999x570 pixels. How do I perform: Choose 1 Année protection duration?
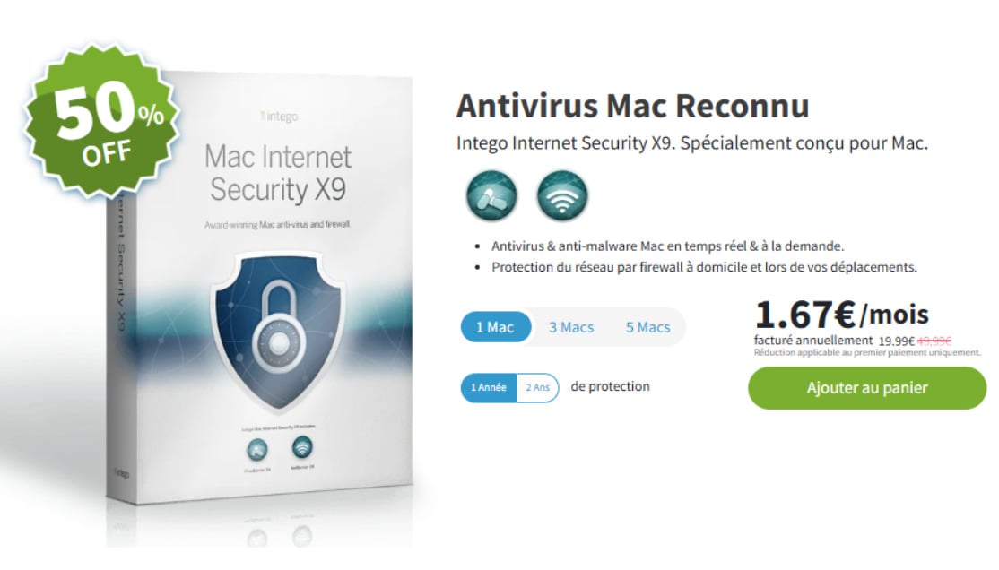[x=489, y=387]
